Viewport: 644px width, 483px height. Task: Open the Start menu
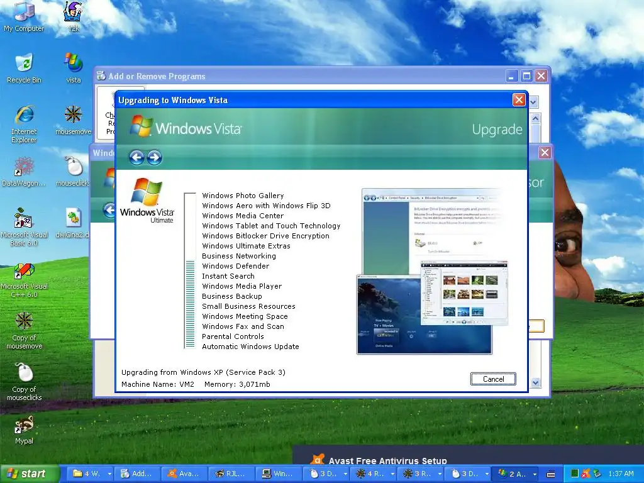click(x=29, y=474)
